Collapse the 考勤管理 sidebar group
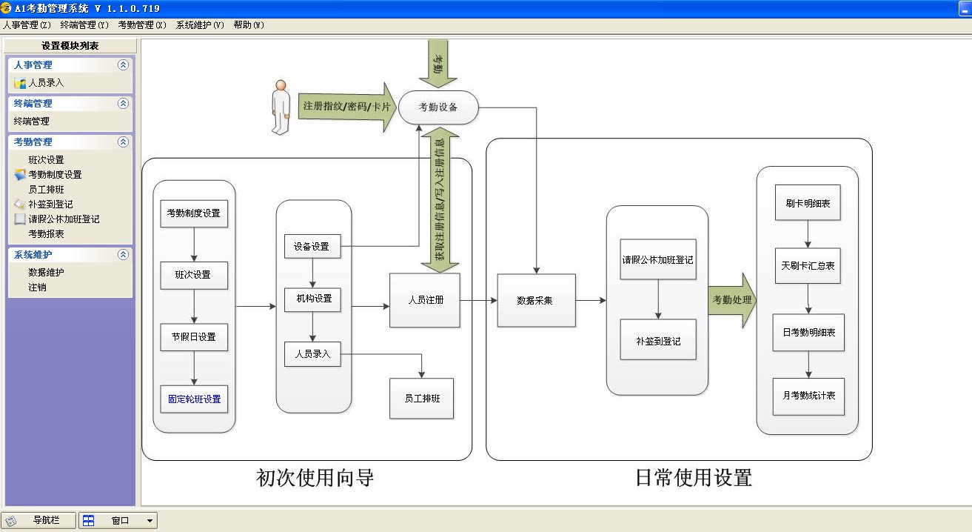972x532 pixels. 124,142
